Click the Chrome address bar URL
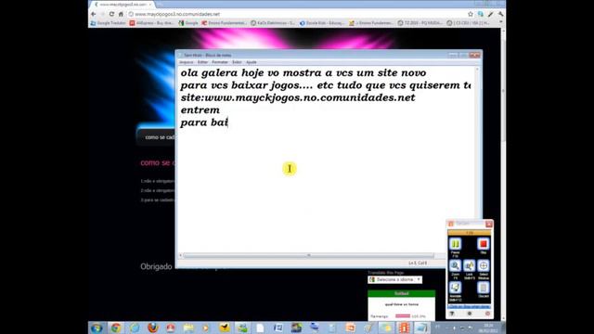Image resolution: width=594 pixels, height=334 pixels. coord(177,14)
